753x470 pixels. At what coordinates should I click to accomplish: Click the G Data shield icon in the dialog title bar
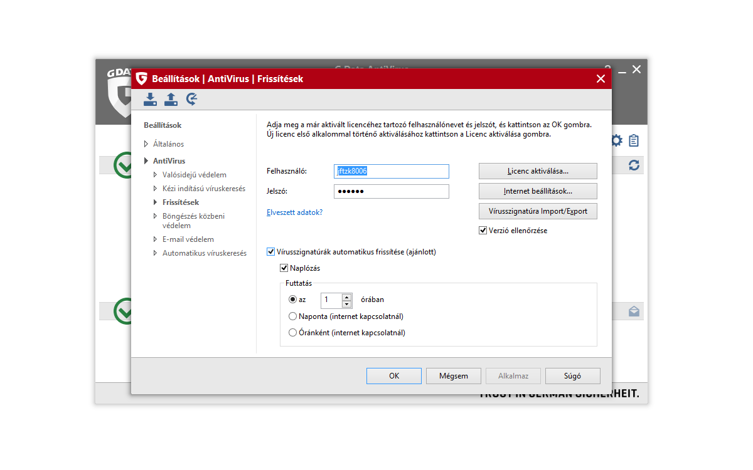[x=142, y=79]
